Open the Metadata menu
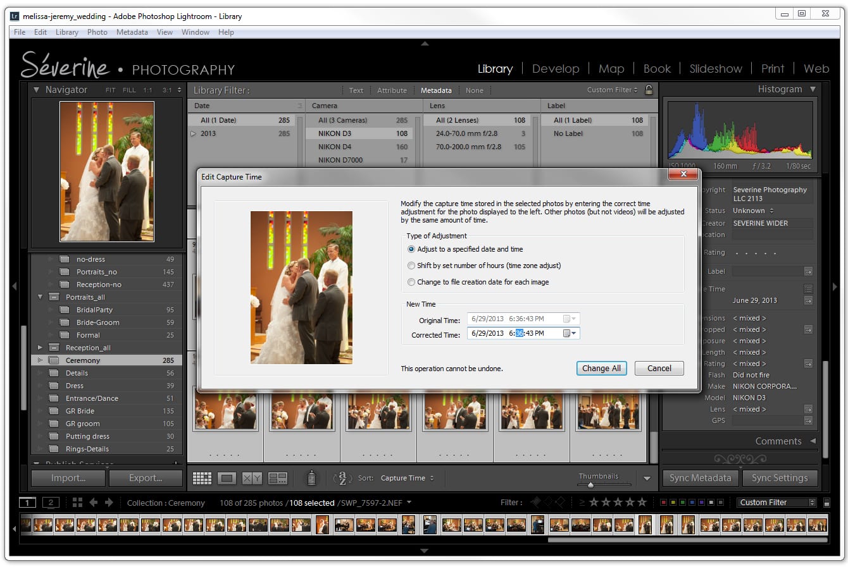The height and width of the screenshot is (569, 848). (x=132, y=32)
